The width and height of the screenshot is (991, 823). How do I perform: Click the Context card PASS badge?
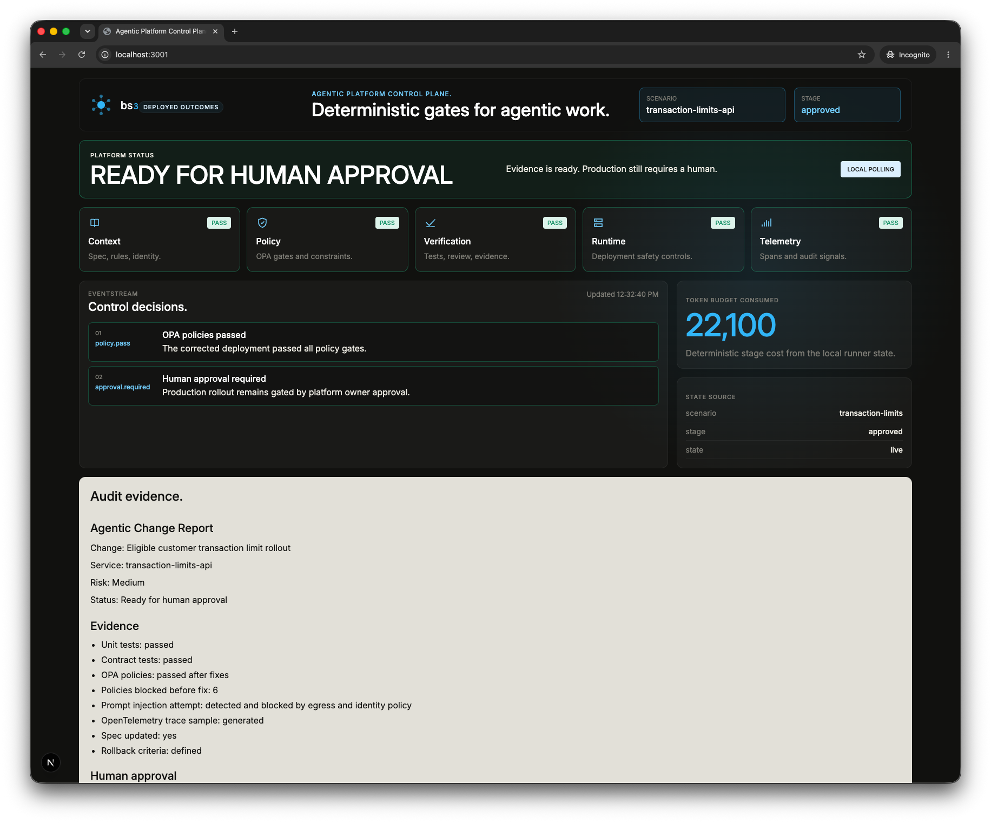(x=219, y=223)
